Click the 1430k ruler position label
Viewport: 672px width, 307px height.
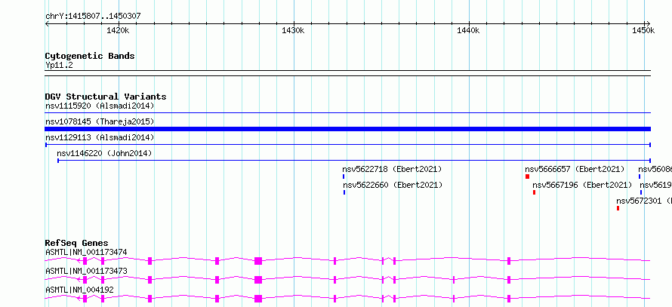293,30
